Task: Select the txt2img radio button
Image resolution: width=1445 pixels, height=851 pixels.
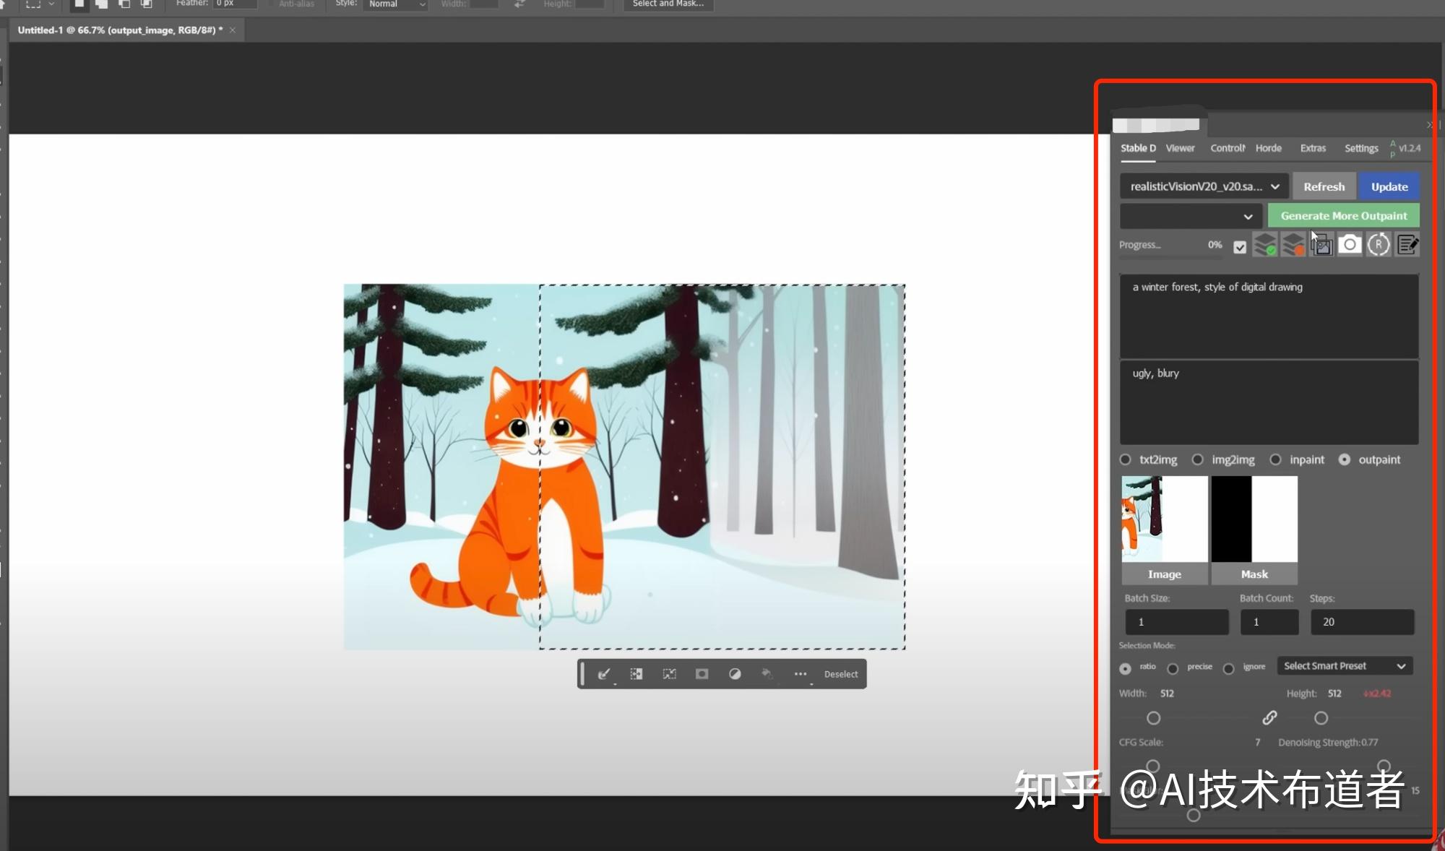Action: point(1126,459)
